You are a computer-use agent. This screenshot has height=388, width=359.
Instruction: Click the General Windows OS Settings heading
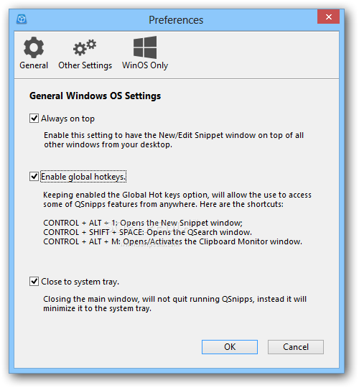click(x=95, y=96)
